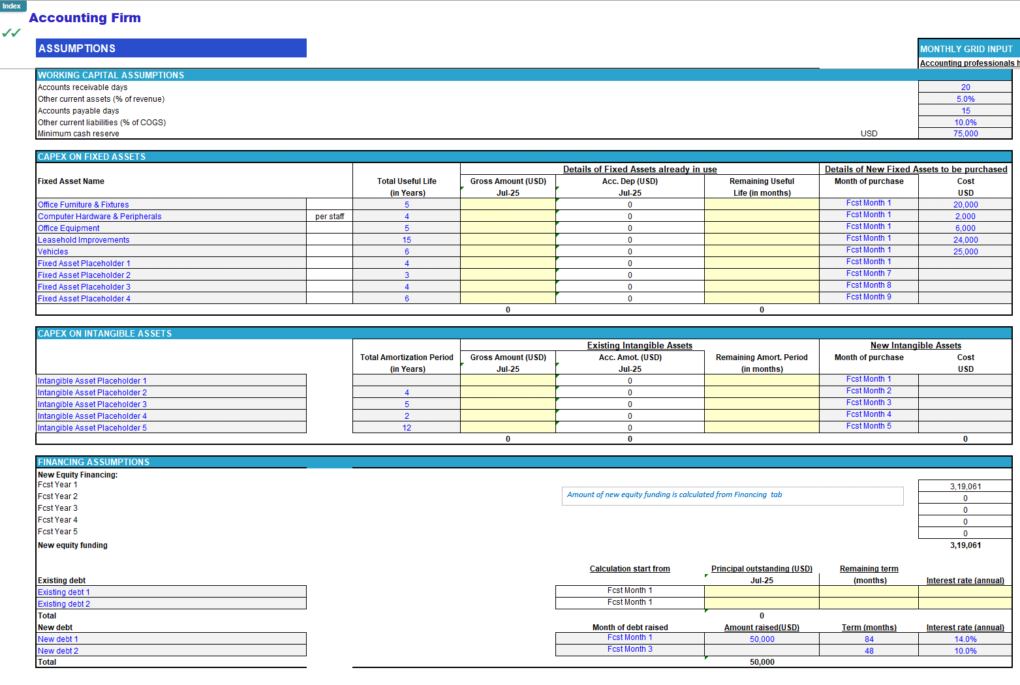Select Intangible Placeholder 3 month Fcst Month 3

click(869, 403)
